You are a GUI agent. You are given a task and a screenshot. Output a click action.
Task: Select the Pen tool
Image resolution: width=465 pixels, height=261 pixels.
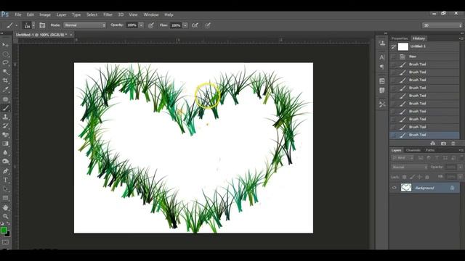(5, 171)
